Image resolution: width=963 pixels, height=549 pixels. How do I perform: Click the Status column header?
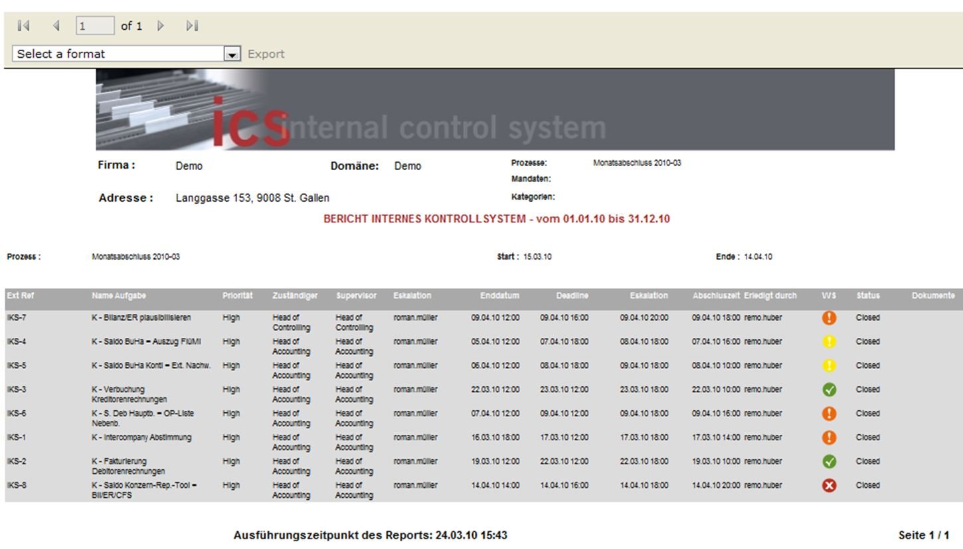click(x=867, y=295)
